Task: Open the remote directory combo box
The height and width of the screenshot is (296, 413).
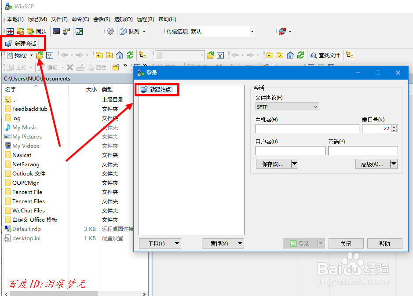Action: 179,55
